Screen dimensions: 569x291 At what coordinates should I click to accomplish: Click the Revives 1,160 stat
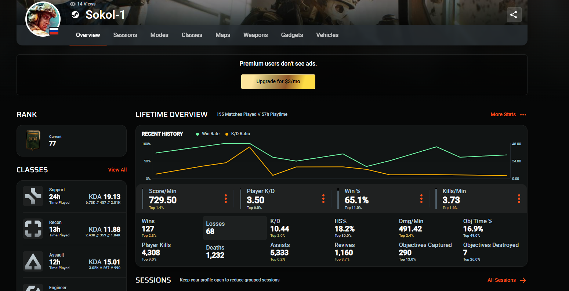tap(345, 252)
